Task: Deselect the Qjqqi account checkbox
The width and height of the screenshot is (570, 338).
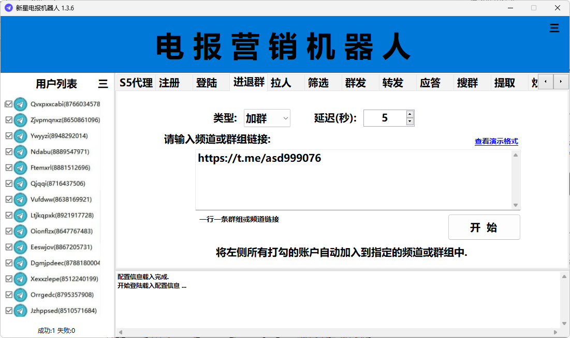Action: (x=9, y=183)
